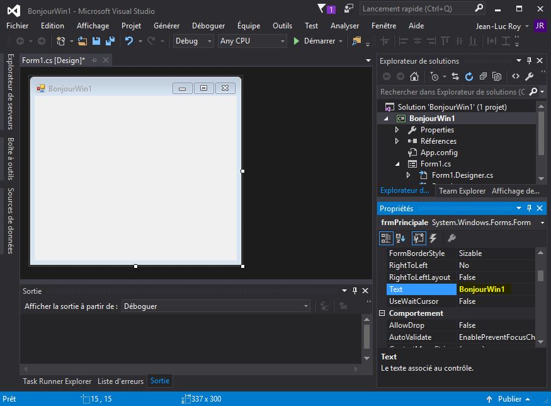Open code view from Solution Explorer toolbar

point(516,76)
